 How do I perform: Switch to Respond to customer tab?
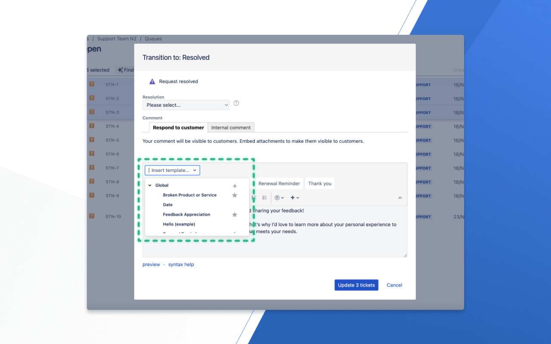178,128
